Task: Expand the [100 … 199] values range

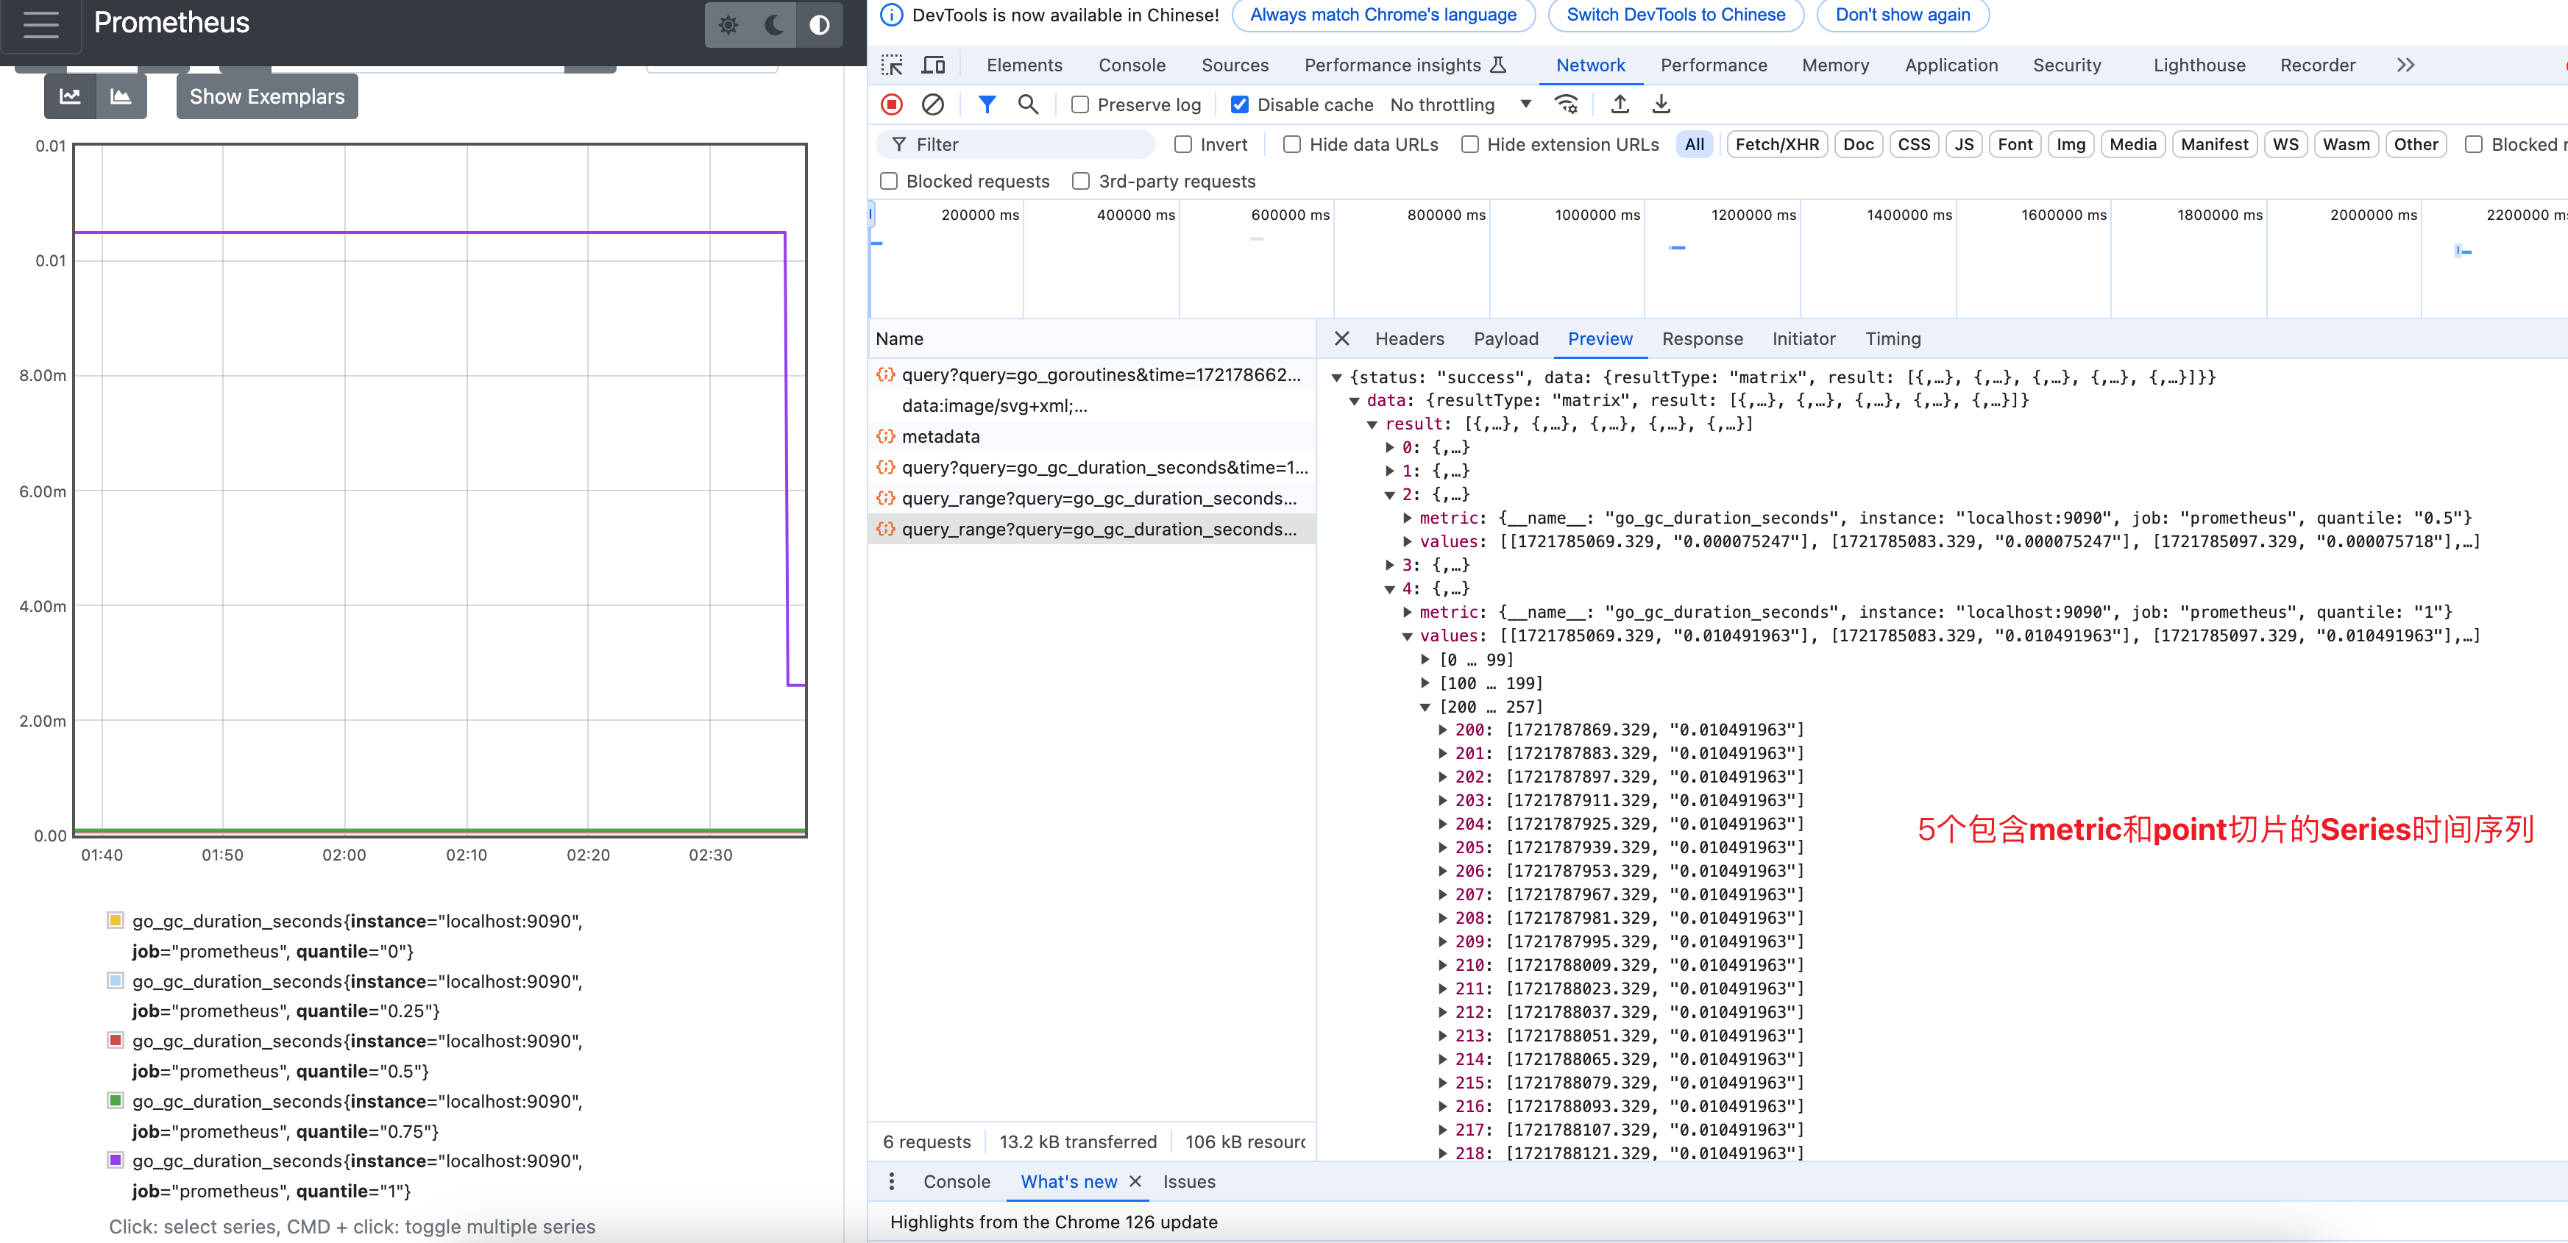Action: (1427, 683)
